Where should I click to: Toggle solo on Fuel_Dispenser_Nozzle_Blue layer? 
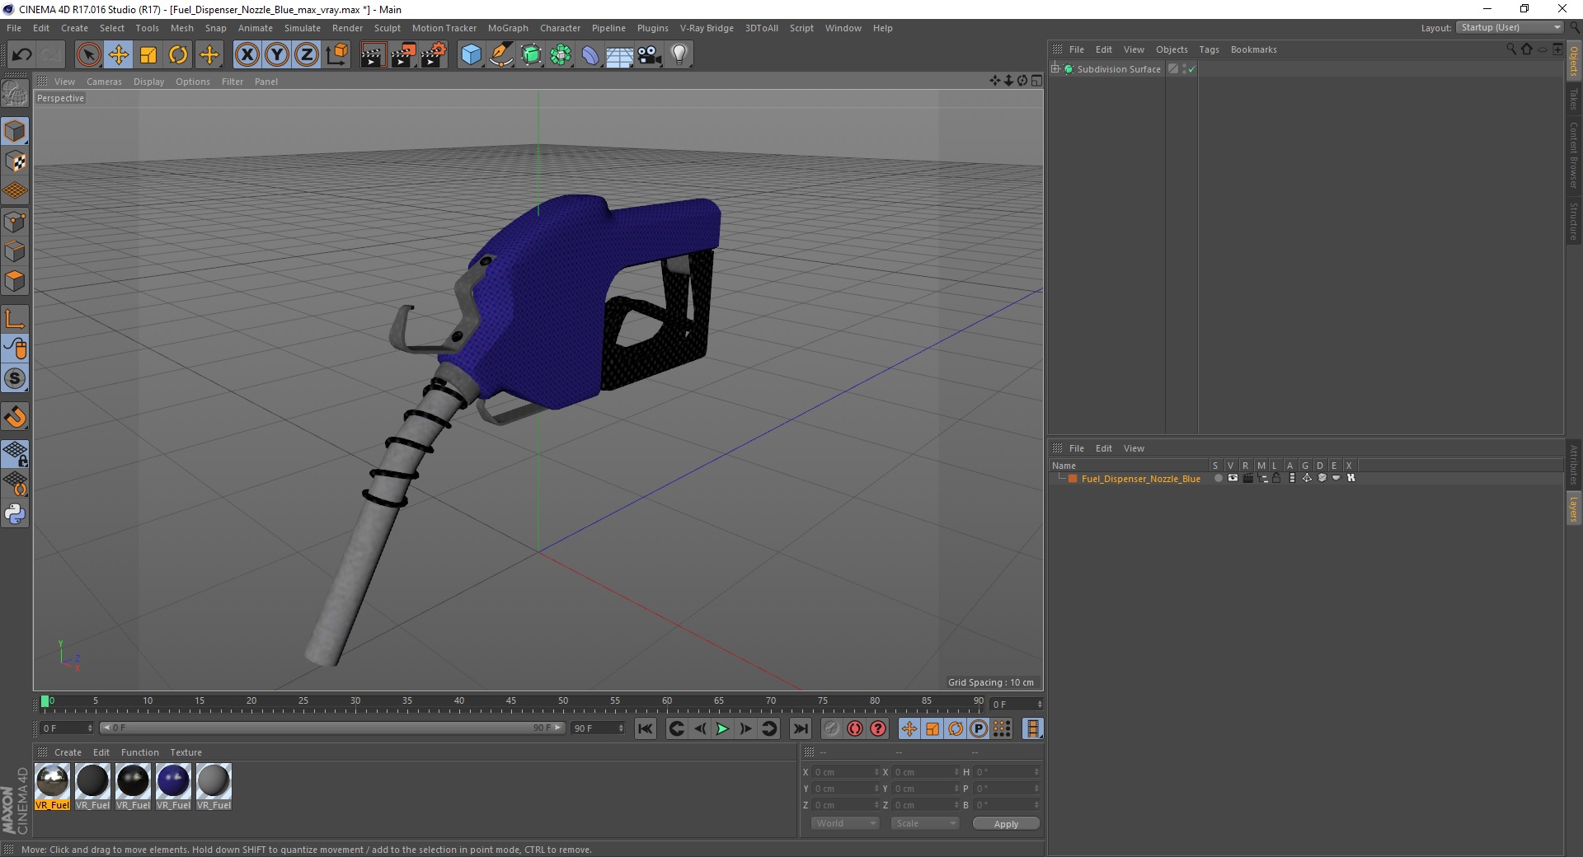pyautogui.click(x=1218, y=479)
